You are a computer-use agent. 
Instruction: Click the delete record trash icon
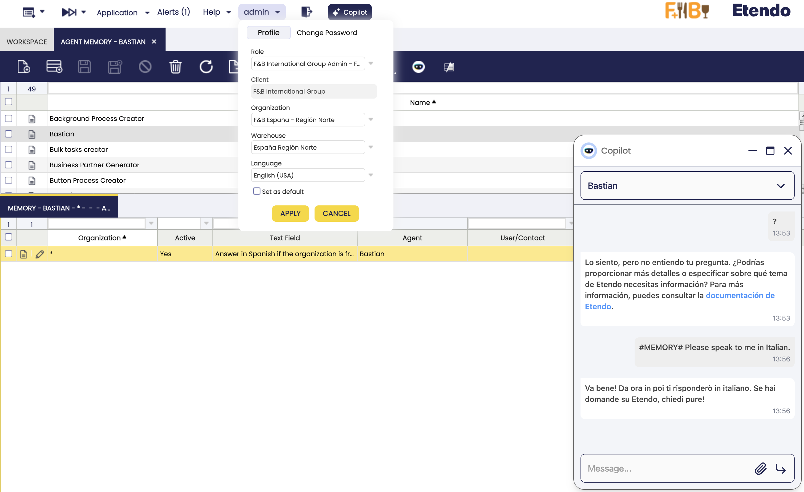point(175,67)
